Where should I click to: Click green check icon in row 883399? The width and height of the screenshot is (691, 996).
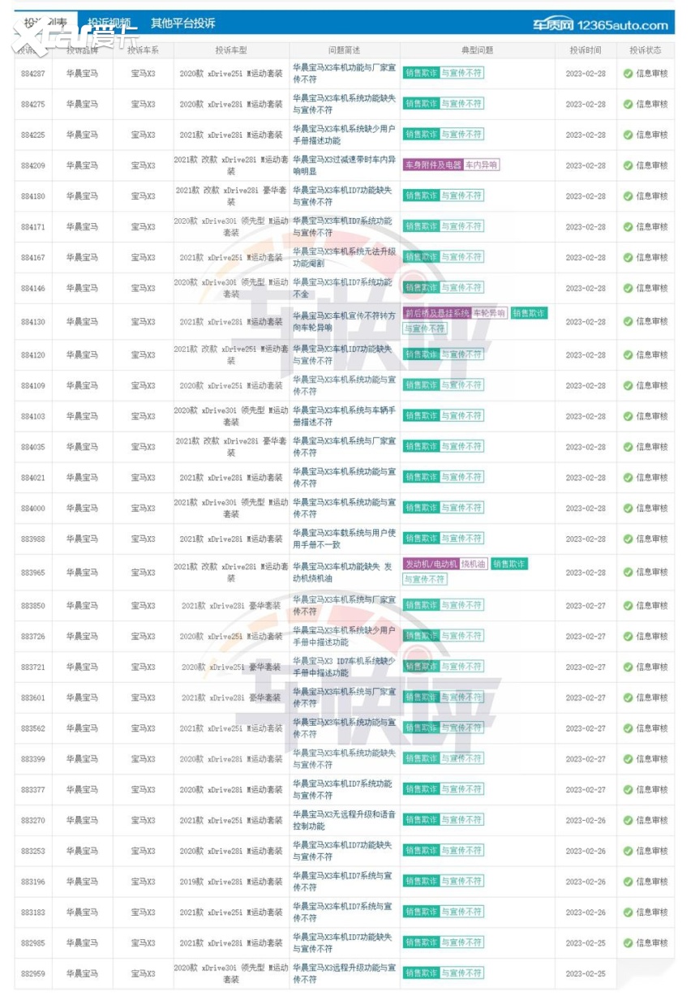(x=628, y=760)
